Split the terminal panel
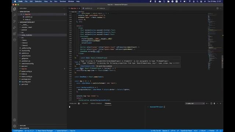 click(211, 103)
